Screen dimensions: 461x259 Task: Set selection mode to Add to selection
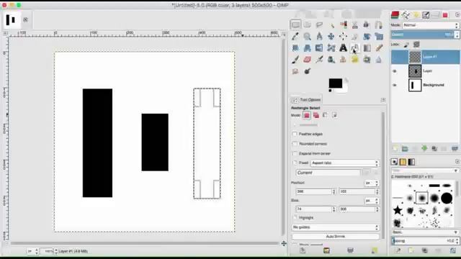[315, 115]
